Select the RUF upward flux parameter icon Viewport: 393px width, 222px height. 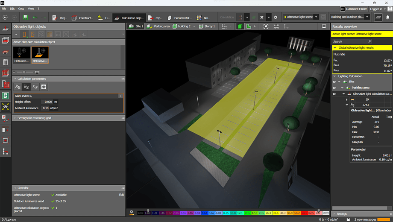tap(35, 87)
